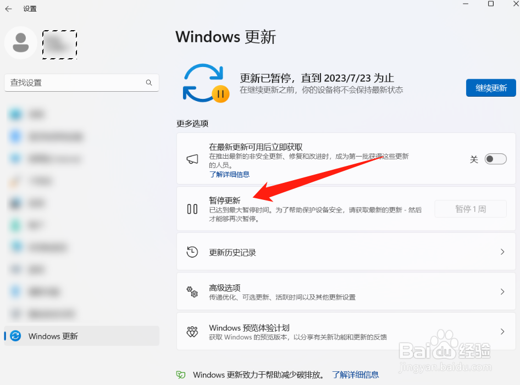Open 高级选项 settings

tap(346, 292)
